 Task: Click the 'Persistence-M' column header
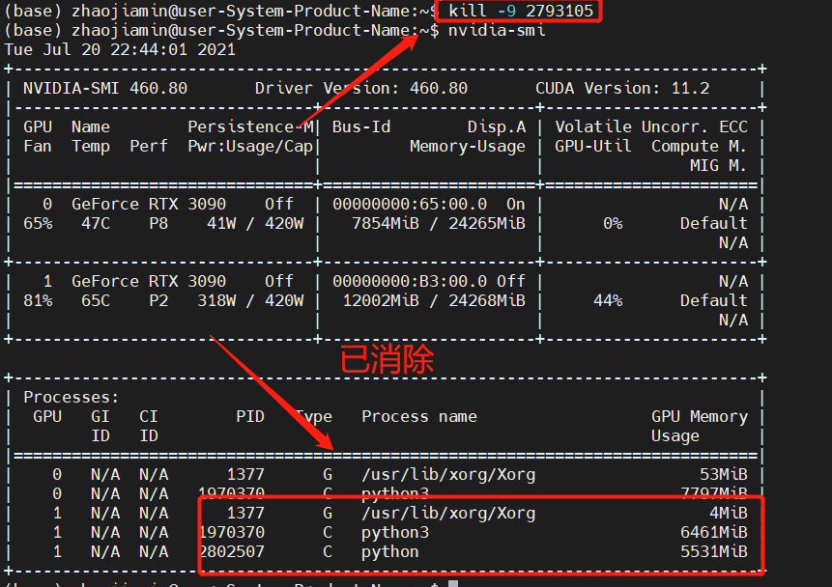[250, 126]
